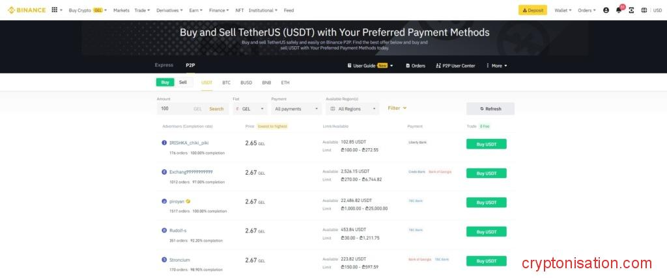Select the Buy toggle option
This screenshot has width=667, height=278.
[165, 82]
